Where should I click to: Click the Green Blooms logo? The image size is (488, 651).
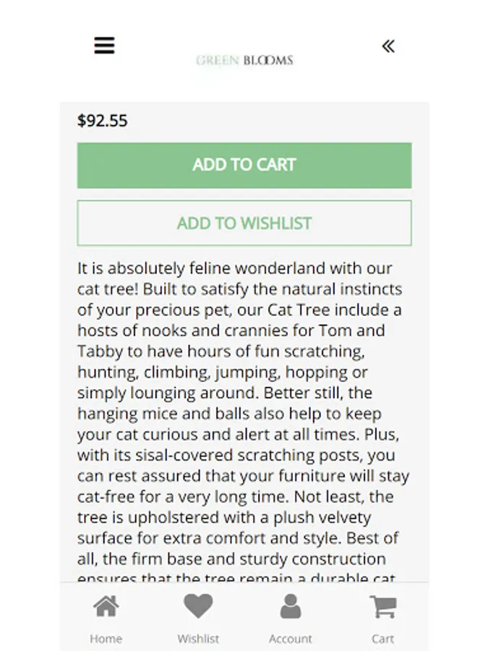coord(244,61)
